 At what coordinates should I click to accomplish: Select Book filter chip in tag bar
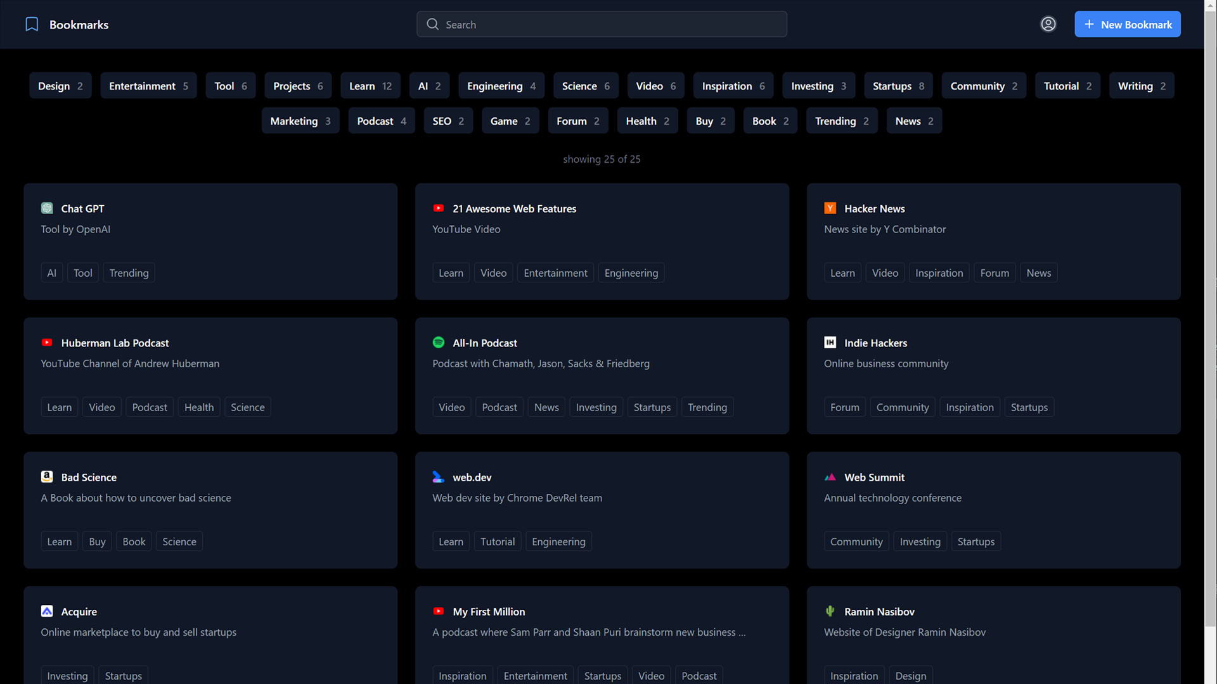click(x=770, y=120)
